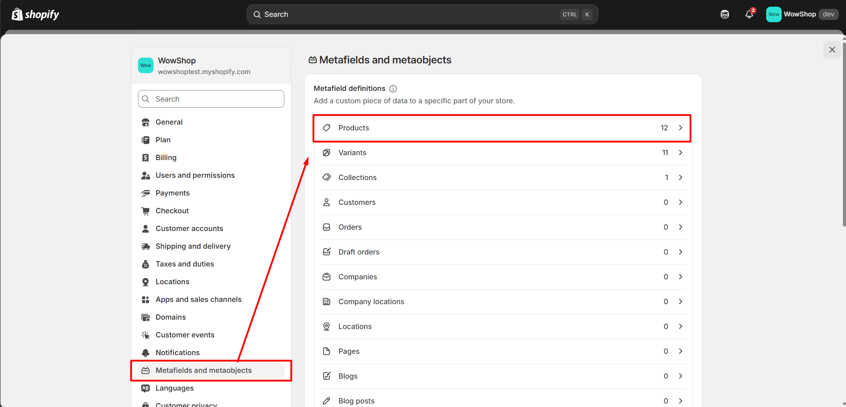Open the Orders row chevron
Image resolution: width=846 pixels, height=407 pixels.
click(681, 227)
